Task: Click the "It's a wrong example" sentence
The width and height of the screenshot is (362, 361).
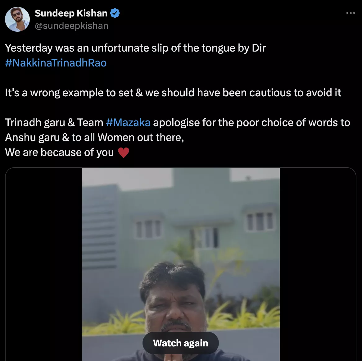Action: pyautogui.click(x=173, y=93)
